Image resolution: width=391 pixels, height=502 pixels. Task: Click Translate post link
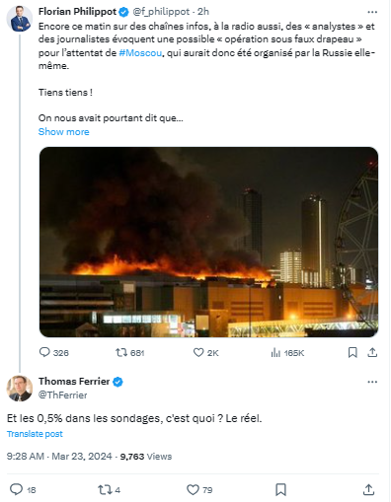(35, 434)
